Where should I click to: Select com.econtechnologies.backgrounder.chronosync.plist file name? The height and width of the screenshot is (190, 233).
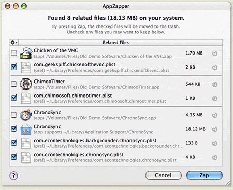[95, 141]
